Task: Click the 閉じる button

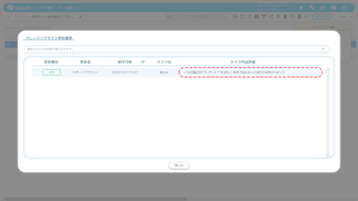Action: click(x=179, y=166)
